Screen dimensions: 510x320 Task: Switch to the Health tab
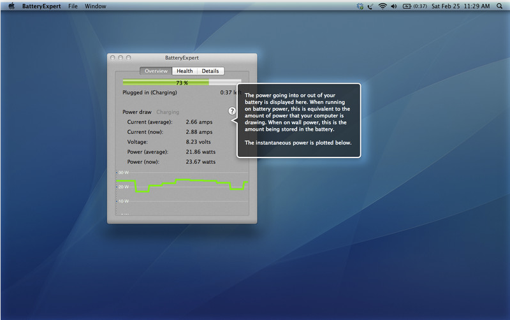tap(184, 71)
